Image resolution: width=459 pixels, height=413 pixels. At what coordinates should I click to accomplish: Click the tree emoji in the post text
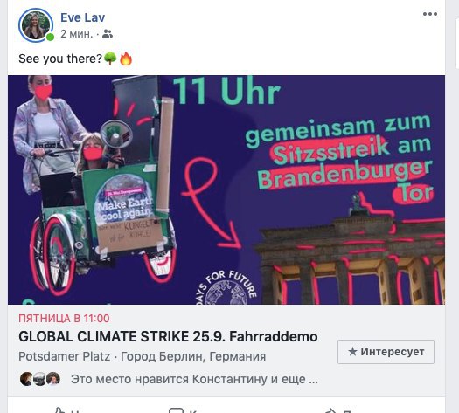click(110, 59)
